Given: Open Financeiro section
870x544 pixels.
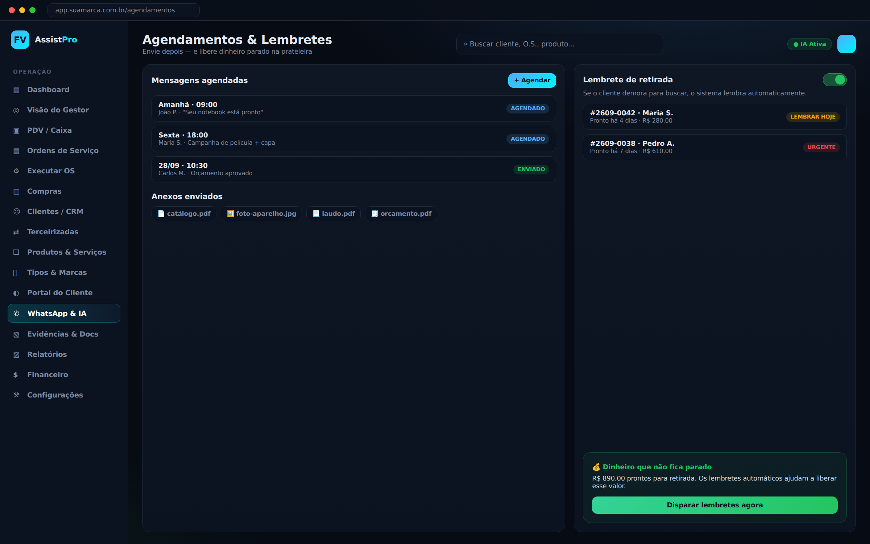Looking at the screenshot, I should (64, 375).
